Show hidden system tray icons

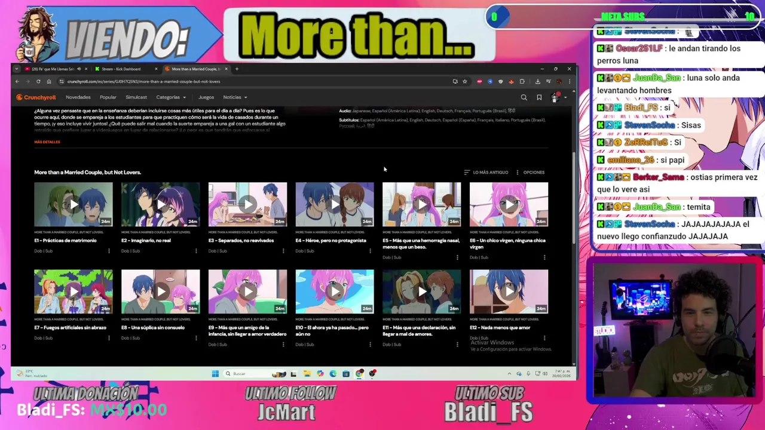pyautogui.click(x=509, y=374)
